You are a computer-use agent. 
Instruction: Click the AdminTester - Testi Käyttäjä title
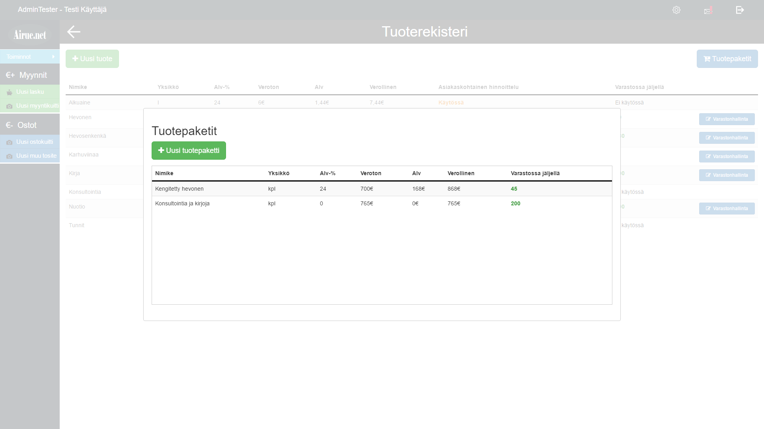(62, 10)
